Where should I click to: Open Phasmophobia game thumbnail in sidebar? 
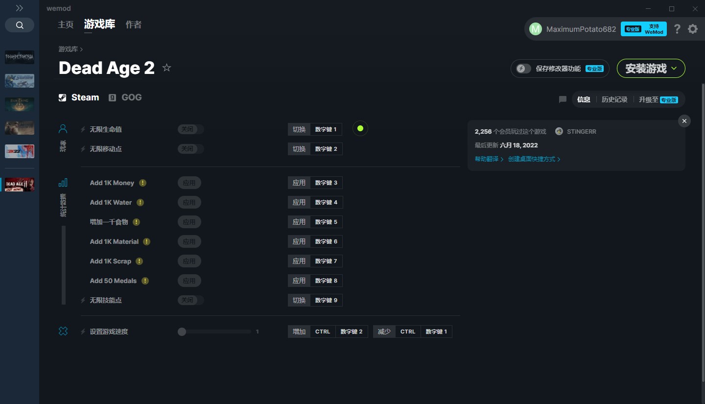(x=20, y=57)
